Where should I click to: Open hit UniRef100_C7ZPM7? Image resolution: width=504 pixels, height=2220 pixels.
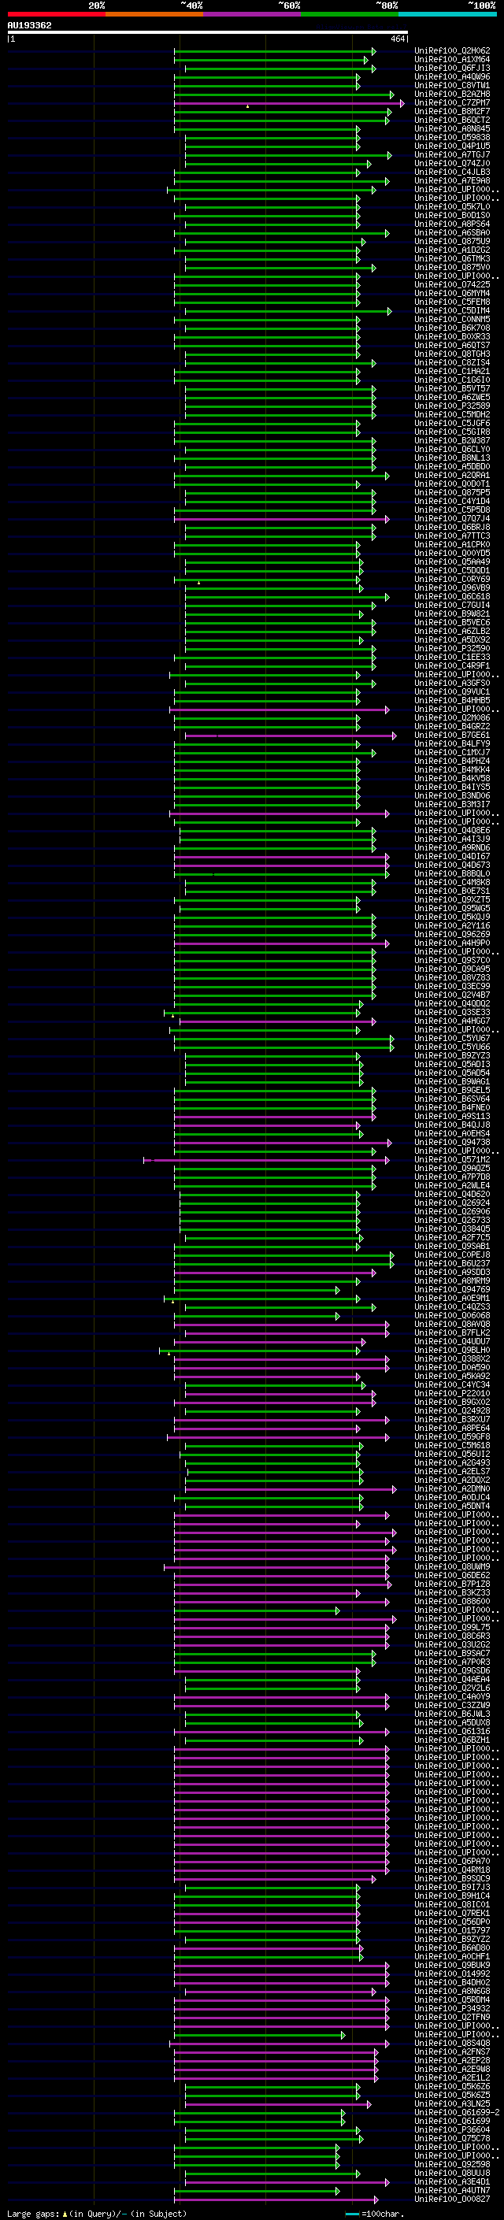(451, 102)
